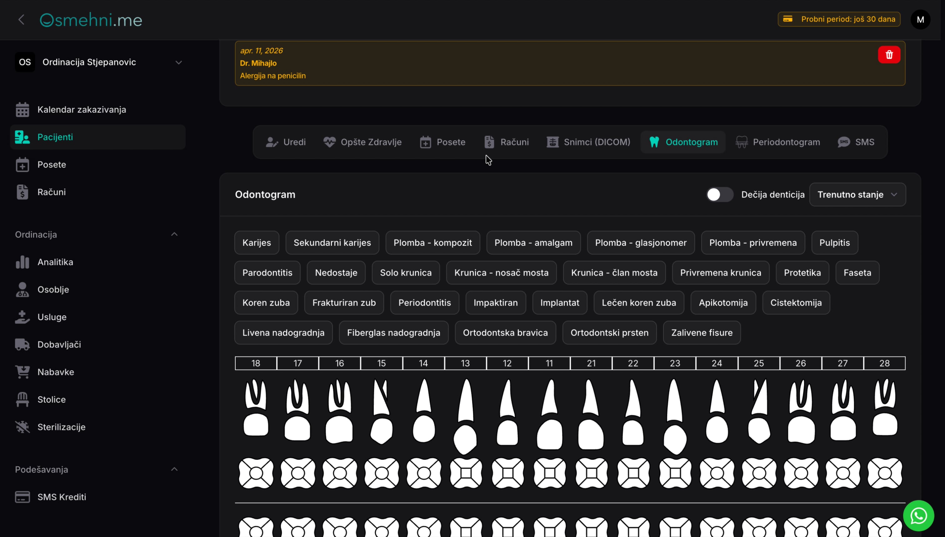The width and height of the screenshot is (945, 537).
Task: Open Stolice in the sidebar
Action: pos(98,399)
